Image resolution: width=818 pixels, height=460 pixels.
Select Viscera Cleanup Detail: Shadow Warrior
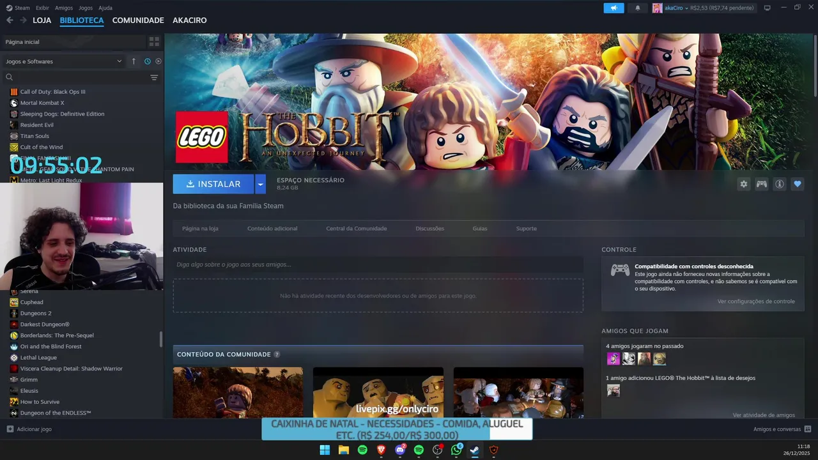tap(72, 369)
